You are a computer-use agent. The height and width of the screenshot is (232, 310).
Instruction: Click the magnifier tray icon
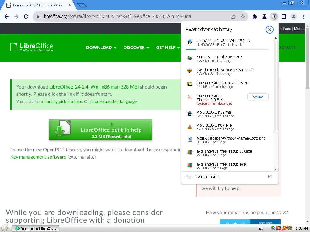[x=284, y=228]
